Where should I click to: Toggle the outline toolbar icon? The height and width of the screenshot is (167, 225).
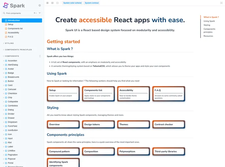tap(58, 3)
